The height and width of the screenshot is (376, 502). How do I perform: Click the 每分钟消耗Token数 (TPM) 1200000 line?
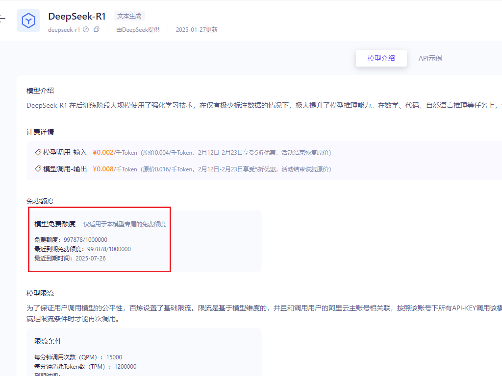(x=85, y=366)
